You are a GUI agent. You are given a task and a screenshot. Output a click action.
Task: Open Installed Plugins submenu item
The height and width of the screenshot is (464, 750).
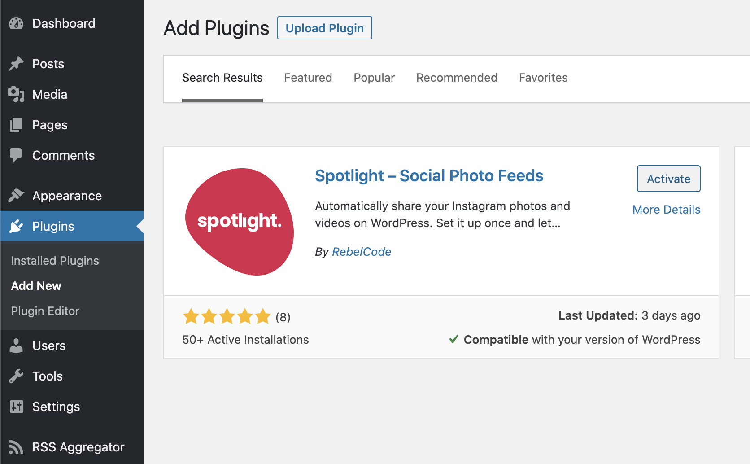pos(55,261)
